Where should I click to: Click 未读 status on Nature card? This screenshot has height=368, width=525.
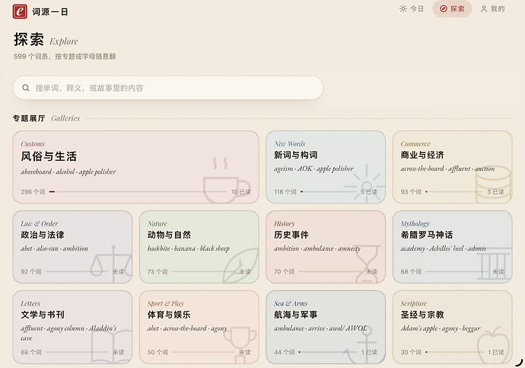pyautogui.click(x=245, y=271)
